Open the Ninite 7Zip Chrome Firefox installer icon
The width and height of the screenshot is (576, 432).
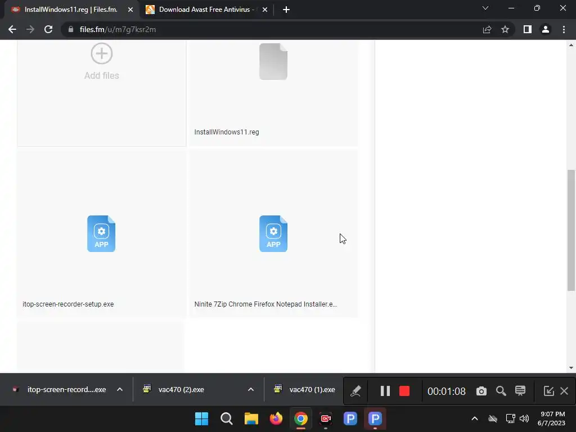pyautogui.click(x=273, y=233)
